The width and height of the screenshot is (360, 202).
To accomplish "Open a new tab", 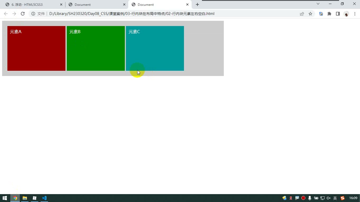I will (197, 4).
